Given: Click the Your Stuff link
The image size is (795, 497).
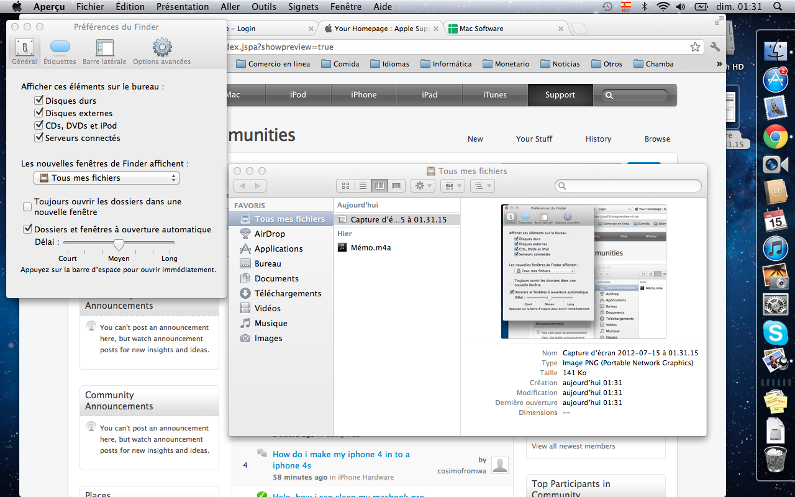Looking at the screenshot, I should [534, 139].
